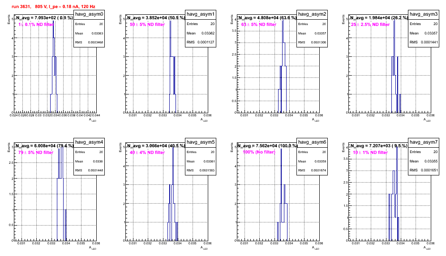Select the havg_asym6 stats box title

312,142
